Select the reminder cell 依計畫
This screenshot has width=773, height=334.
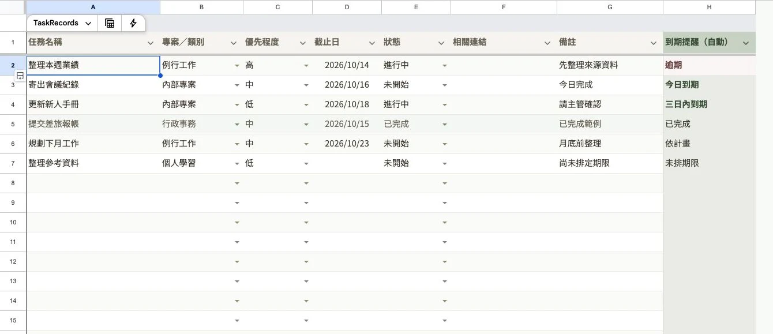pyautogui.click(x=709, y=144)
